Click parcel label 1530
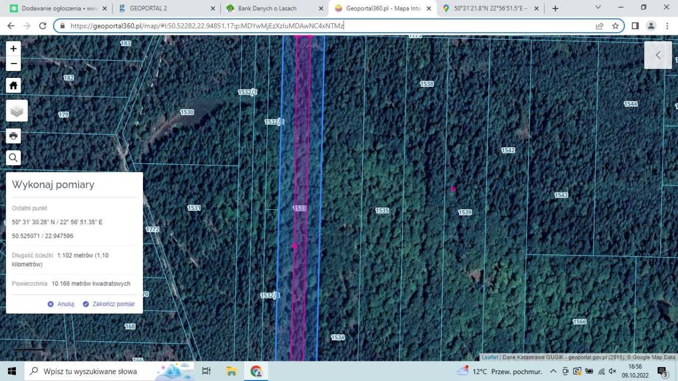Viewport: 678px width, 381px height. click(x=187, y=112)
